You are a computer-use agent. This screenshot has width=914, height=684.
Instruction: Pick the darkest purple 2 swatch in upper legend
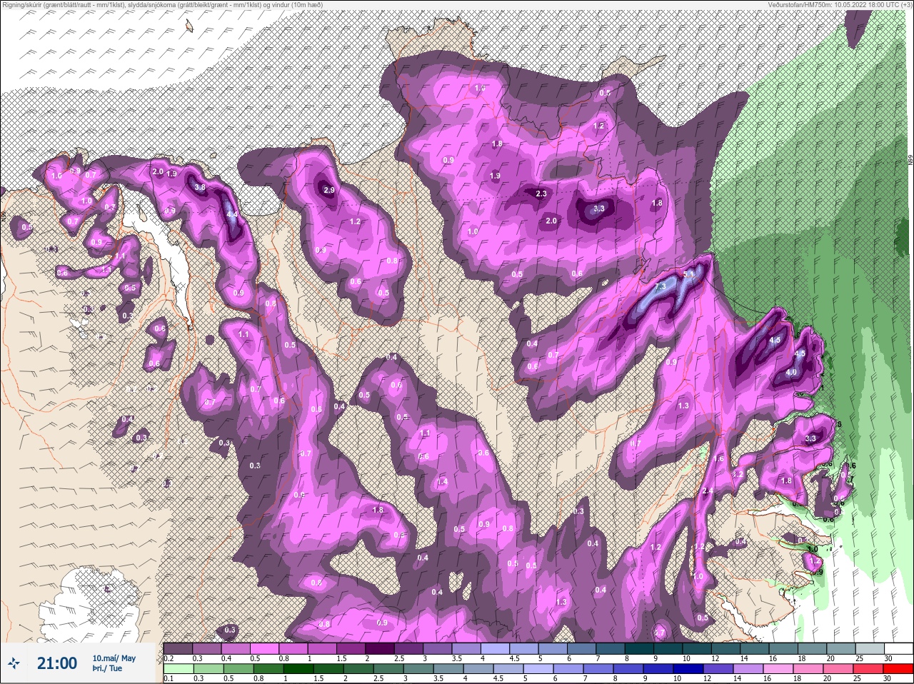point(381,648)
